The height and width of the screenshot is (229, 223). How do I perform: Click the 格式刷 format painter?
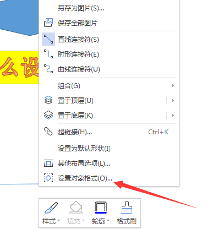point(127,213)
